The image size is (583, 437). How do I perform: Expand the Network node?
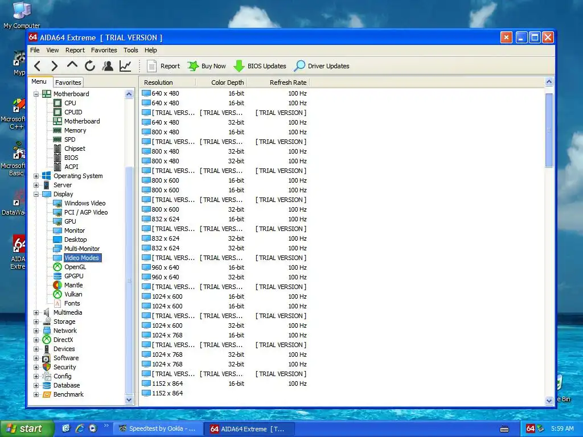(x=36, y=331)
